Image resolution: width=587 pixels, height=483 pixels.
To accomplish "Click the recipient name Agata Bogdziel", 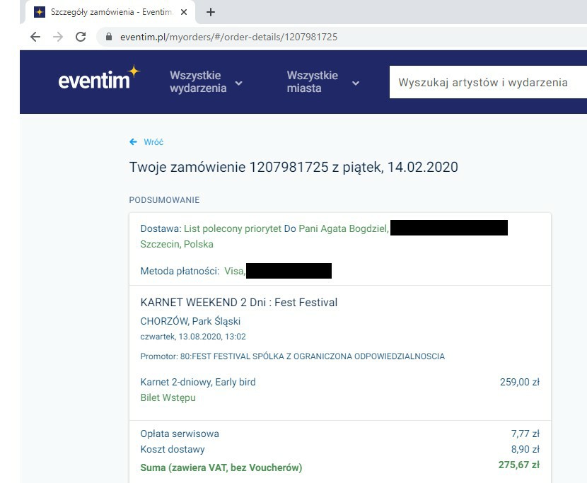I will (x=354, y=228).
